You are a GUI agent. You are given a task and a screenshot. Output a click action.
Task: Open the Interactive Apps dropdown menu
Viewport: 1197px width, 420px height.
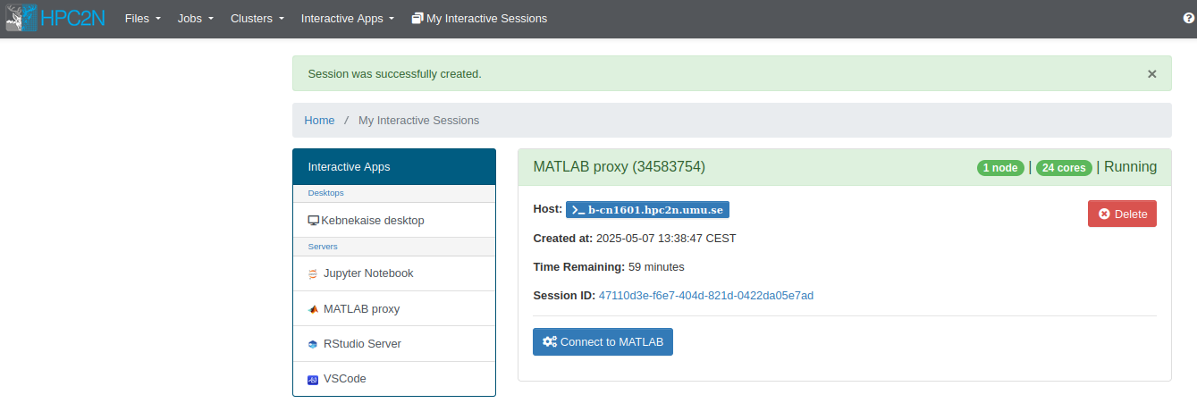click(348, 18)
